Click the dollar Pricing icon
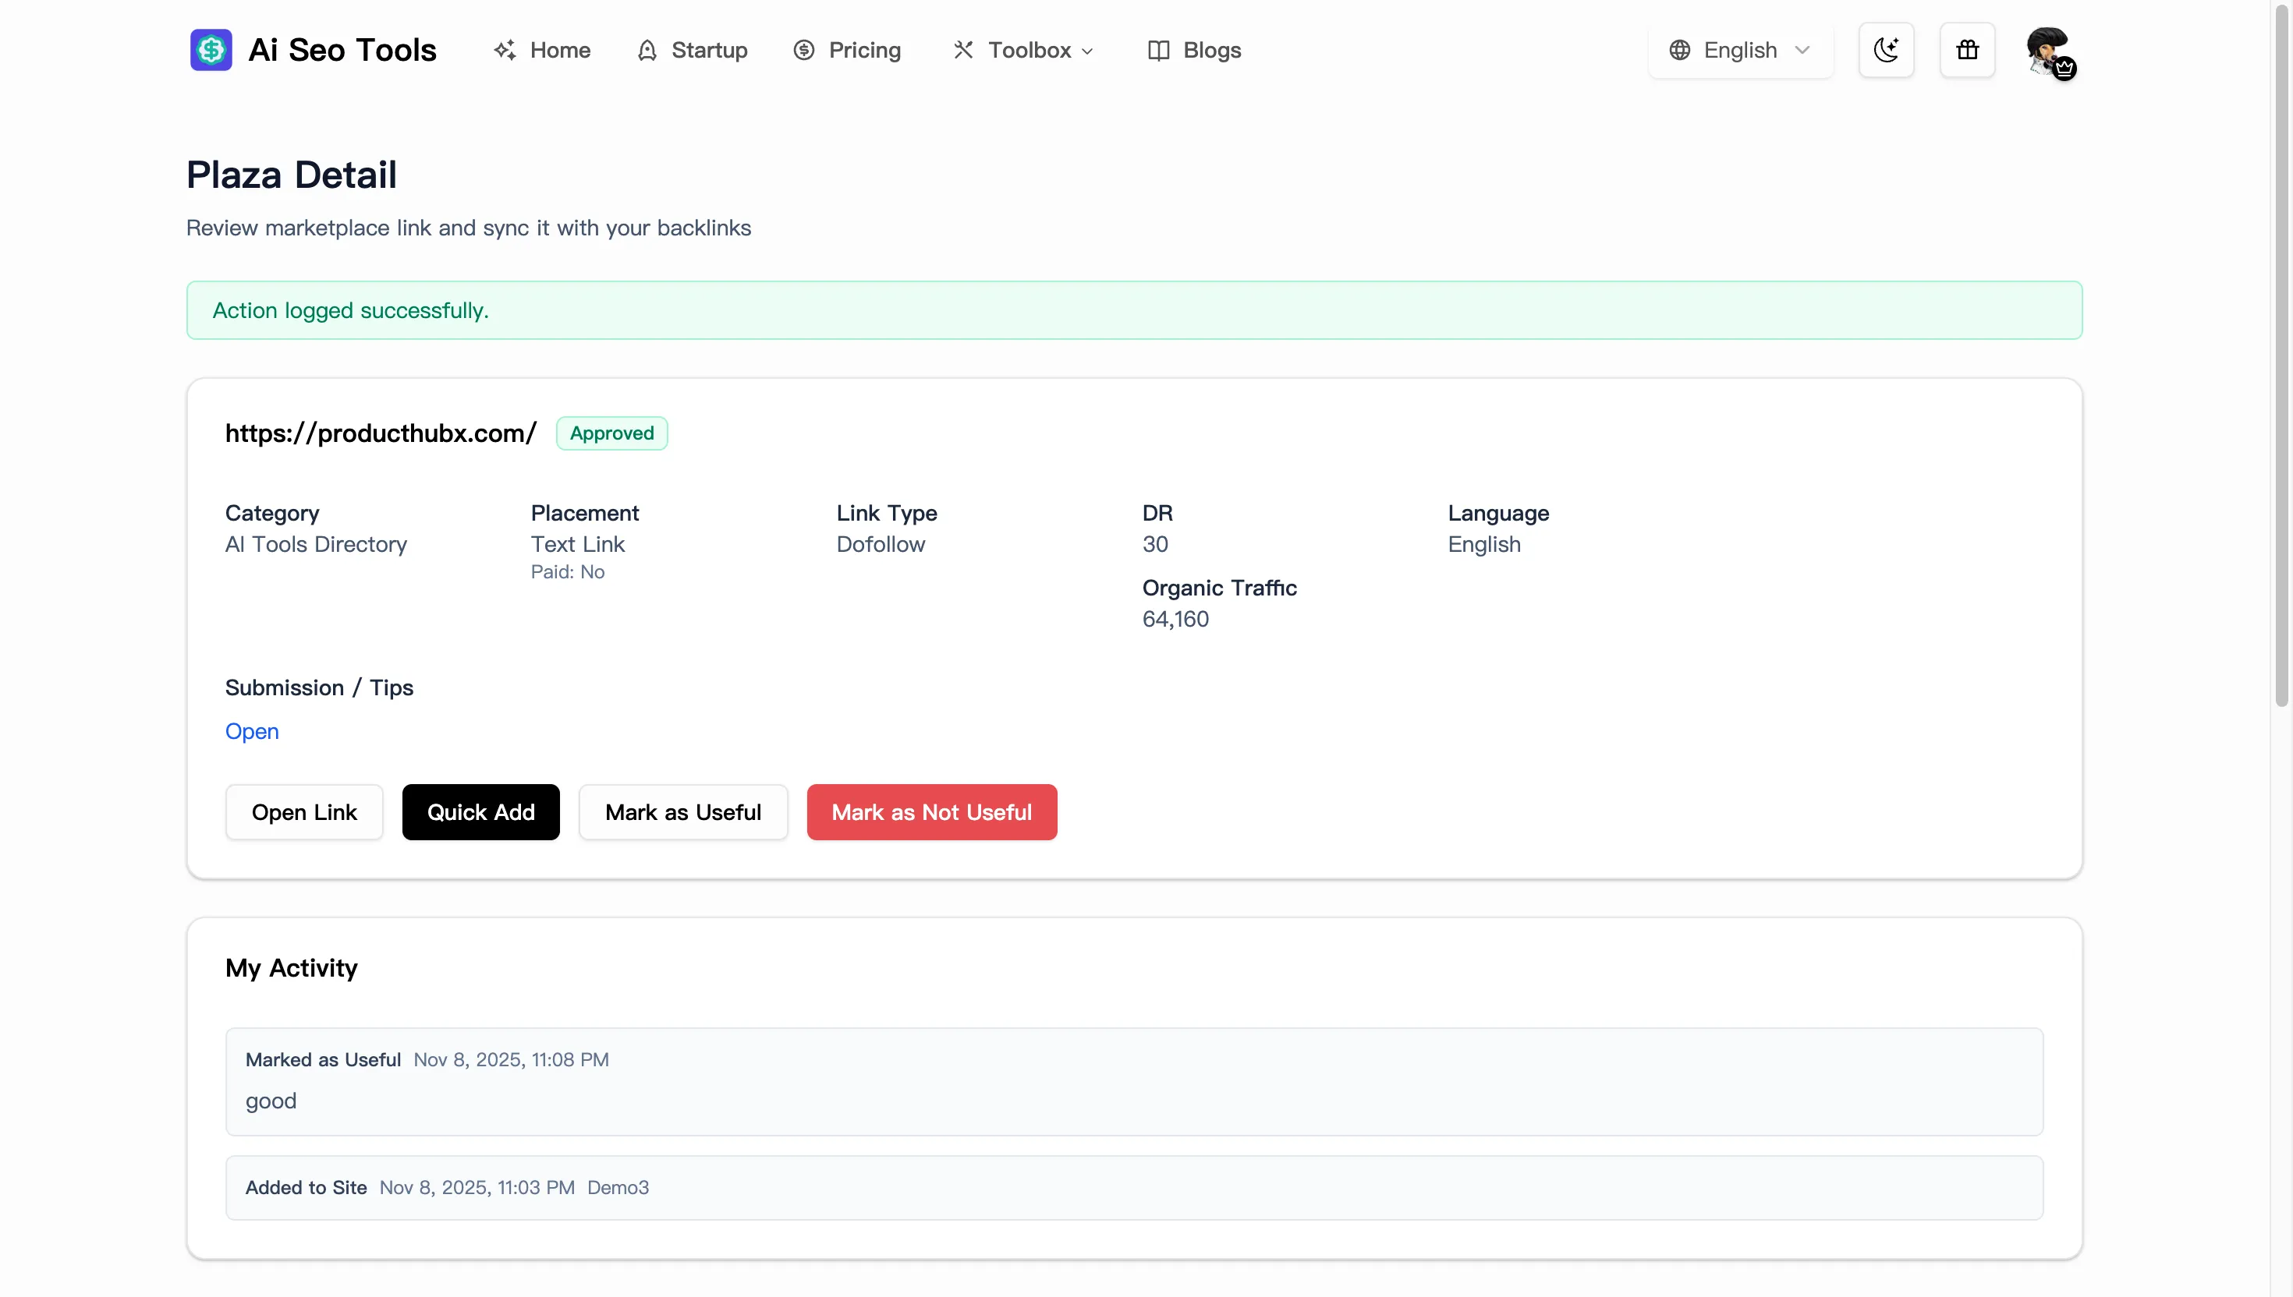 pyautogui.click(x=804, y=50)
